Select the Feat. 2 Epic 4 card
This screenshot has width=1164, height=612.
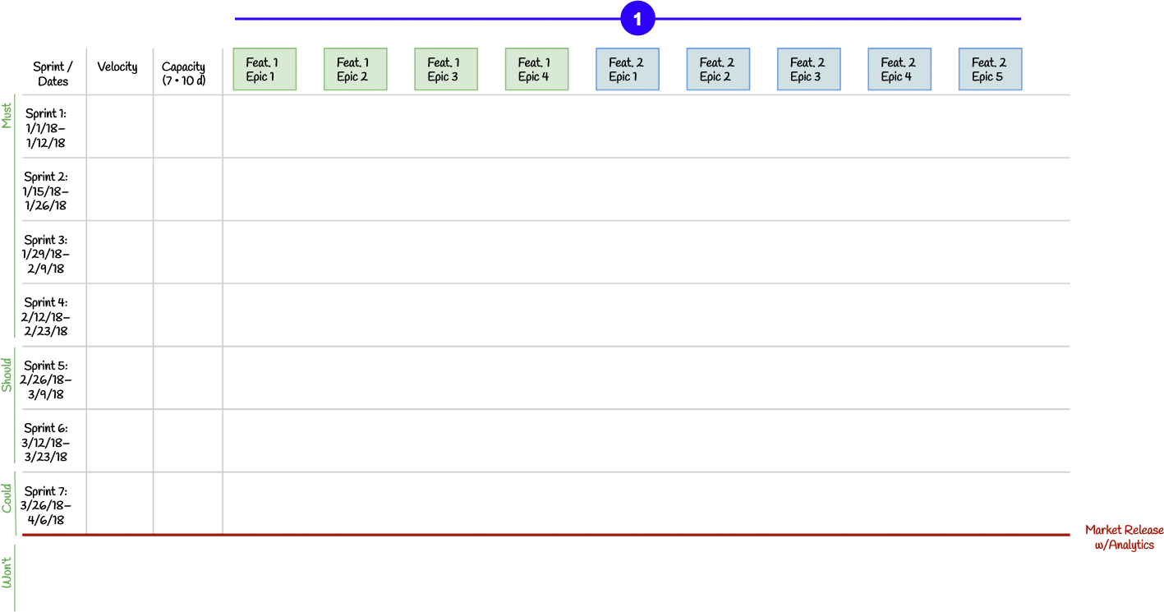tap(899, 69)
